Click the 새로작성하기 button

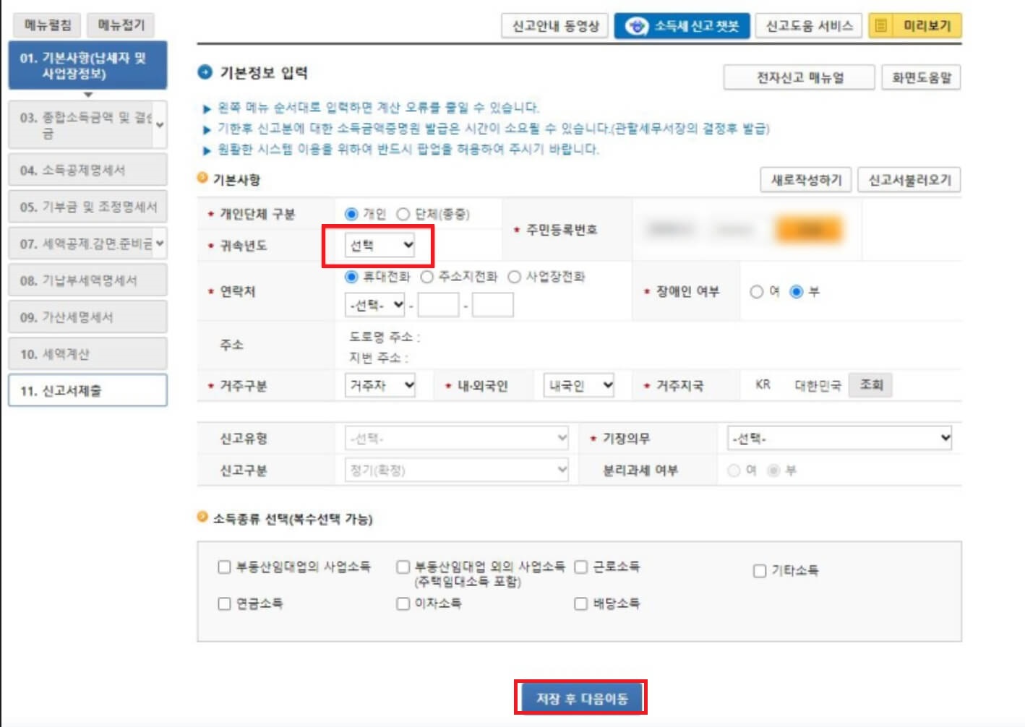point(807,180)
